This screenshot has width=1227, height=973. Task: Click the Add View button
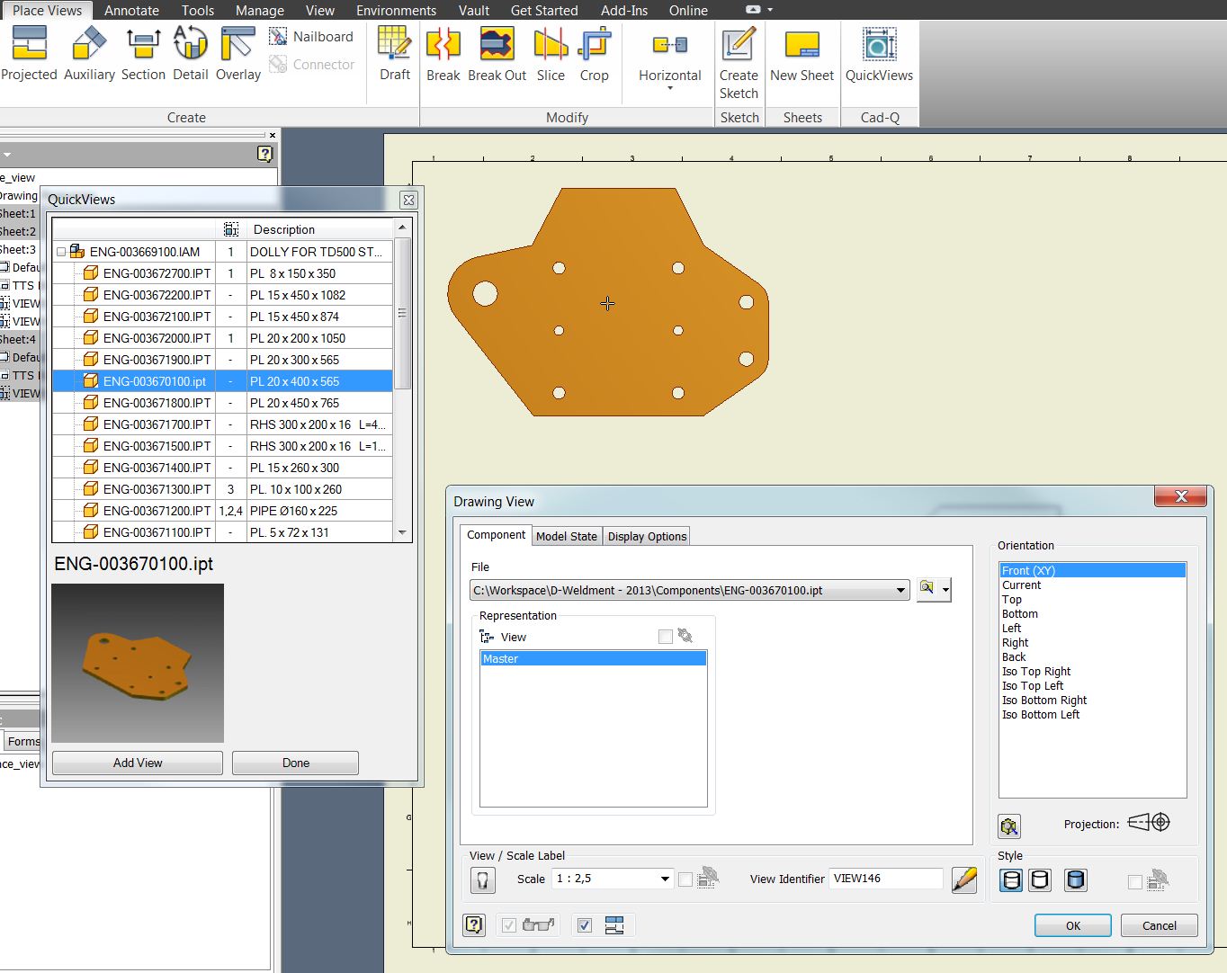[x=138, y=763]
